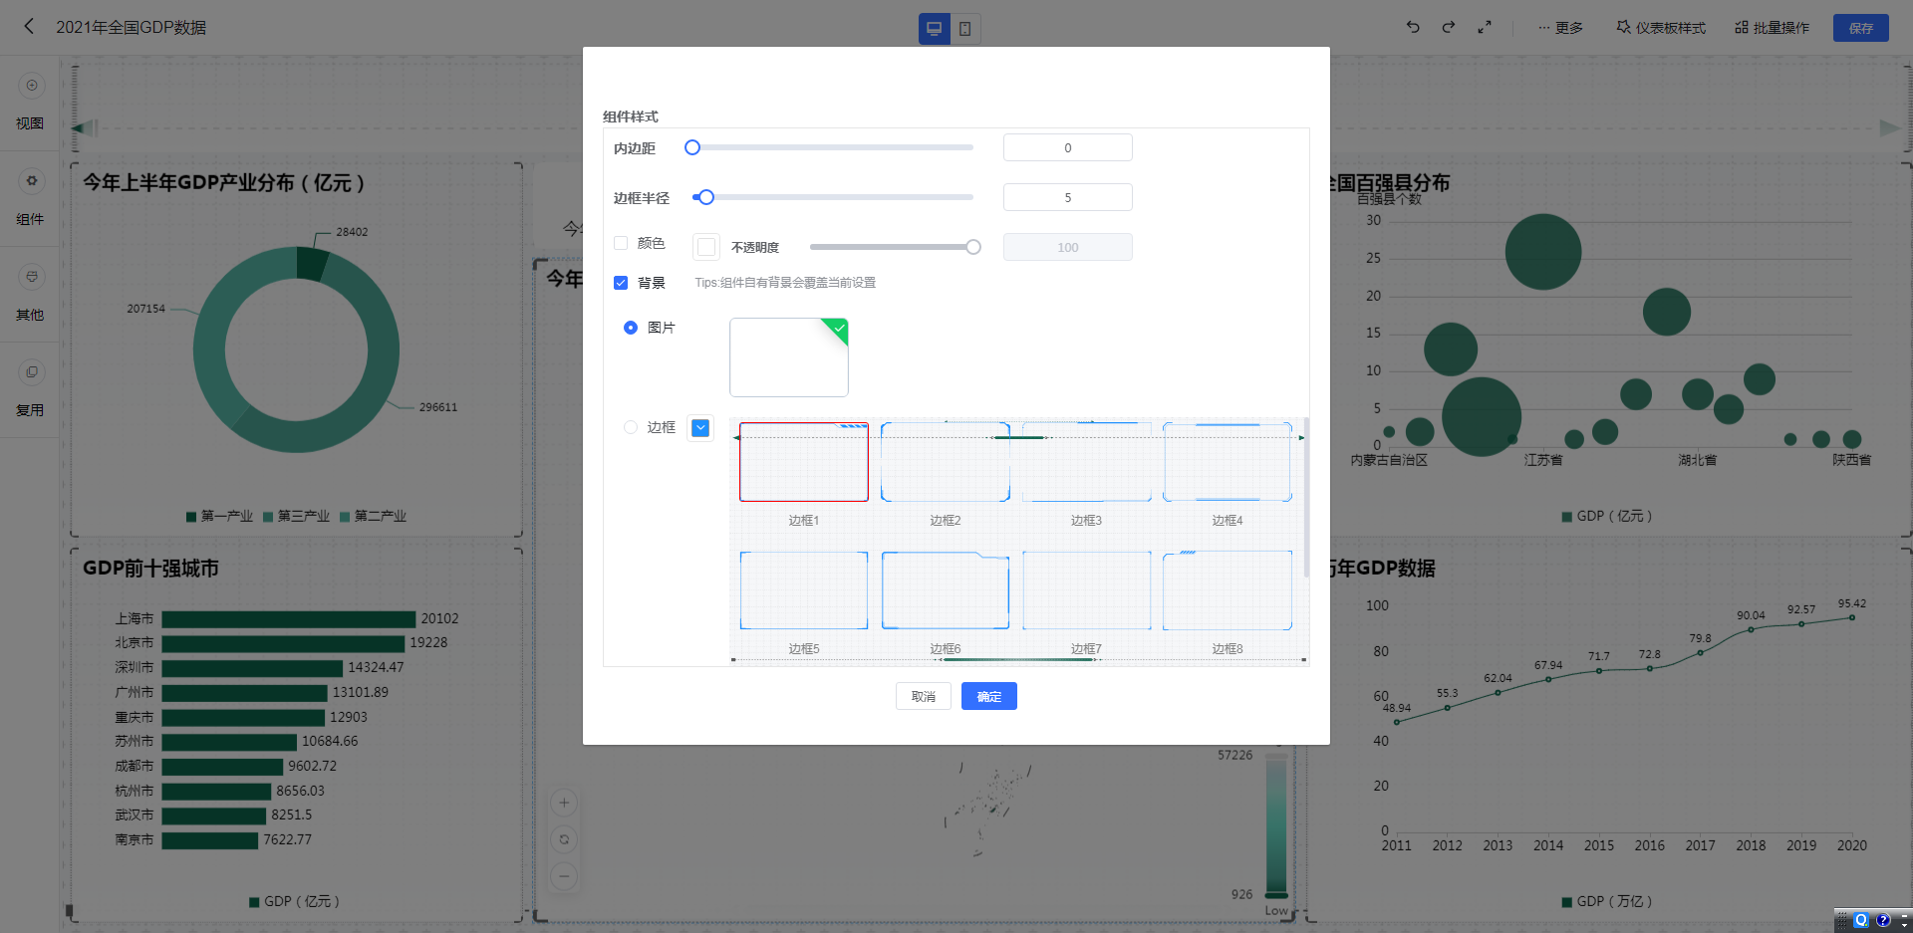Toggle GDP（亿元）legend in bar chart
The width and height of the screenshot is (1913, 933).
295,901
